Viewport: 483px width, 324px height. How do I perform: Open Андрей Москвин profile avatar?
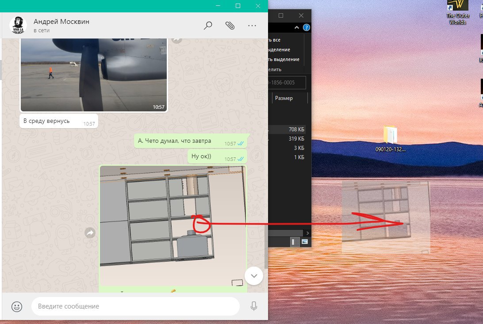pos(18,25)
